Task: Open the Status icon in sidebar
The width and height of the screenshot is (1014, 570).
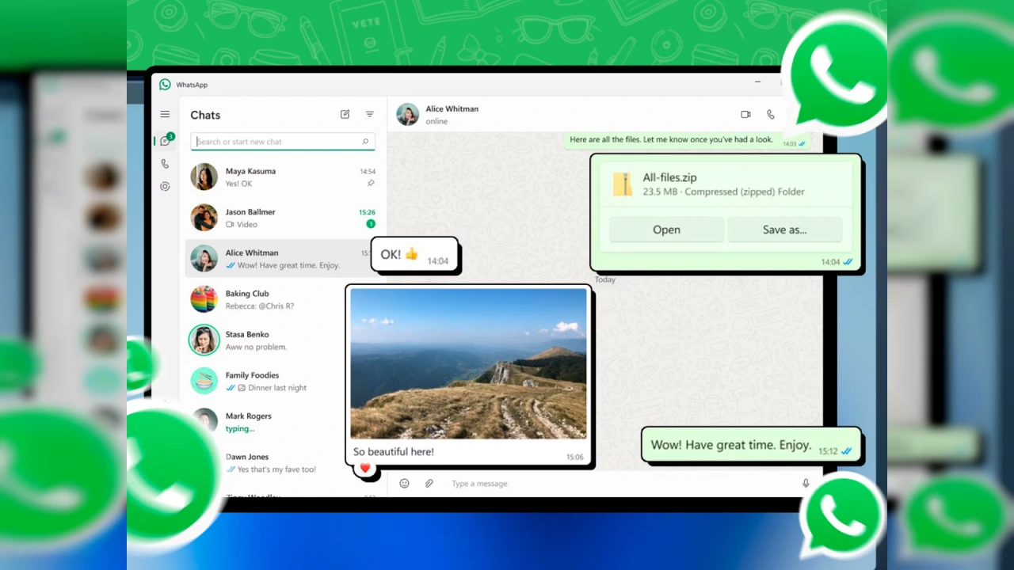Action: coord(165,187)
